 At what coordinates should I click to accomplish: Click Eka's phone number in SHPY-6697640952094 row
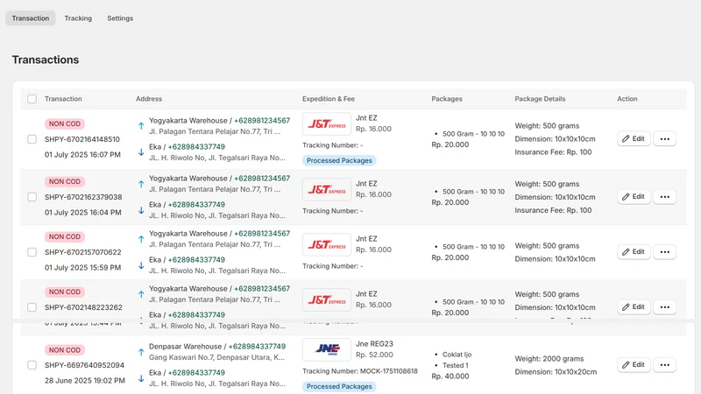[196, 373]
